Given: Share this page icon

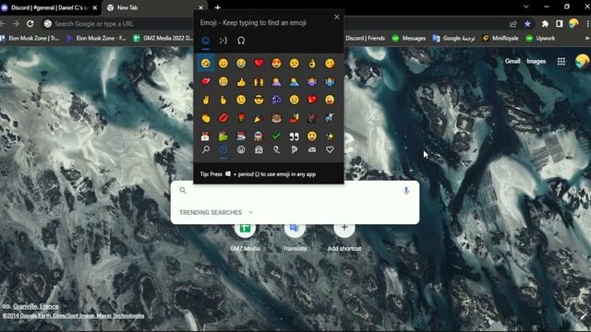Looking at the screenshot, I should coord(513,24).
